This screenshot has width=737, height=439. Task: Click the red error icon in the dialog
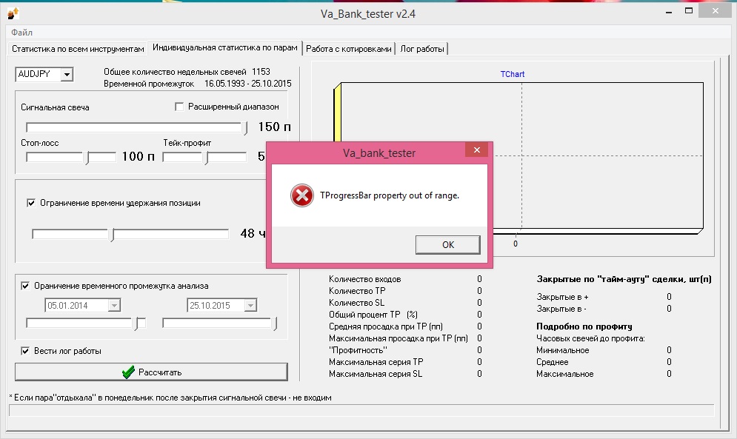coord(301,195)
